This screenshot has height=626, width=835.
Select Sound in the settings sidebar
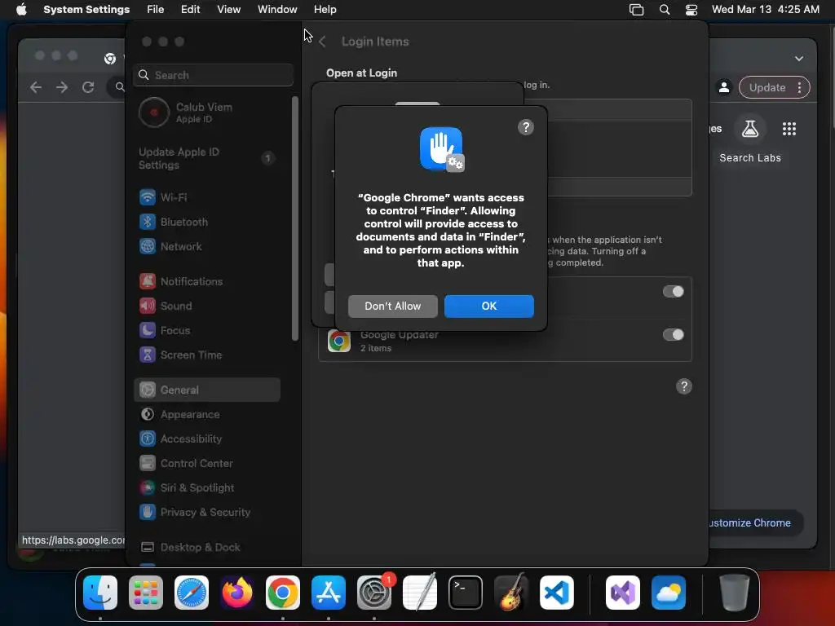coord(206,306)
